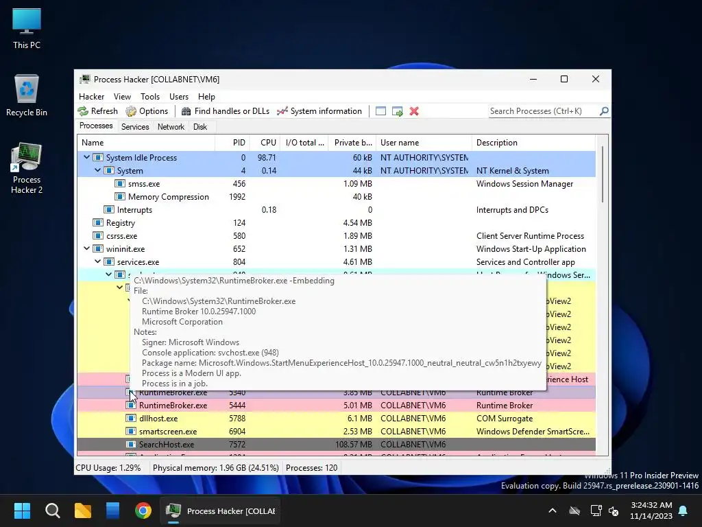Select the smartscreen.exe process row
702x527 pixels.
point(336,431)
